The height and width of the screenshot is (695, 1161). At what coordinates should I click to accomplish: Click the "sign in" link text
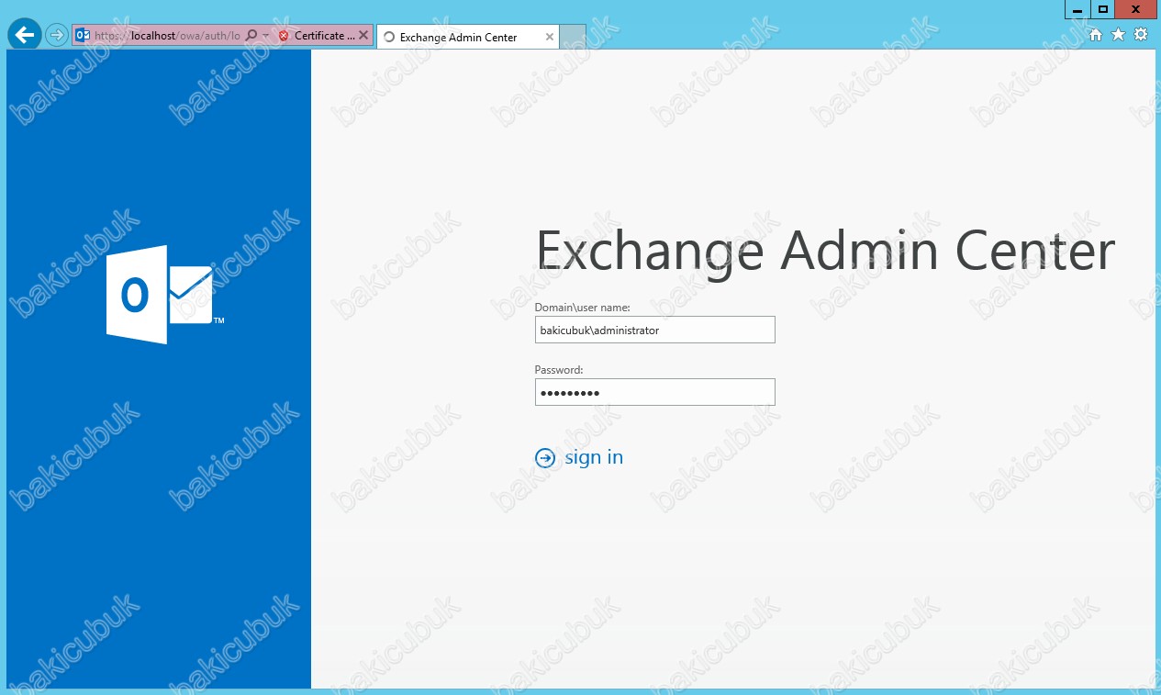point(594,457)
